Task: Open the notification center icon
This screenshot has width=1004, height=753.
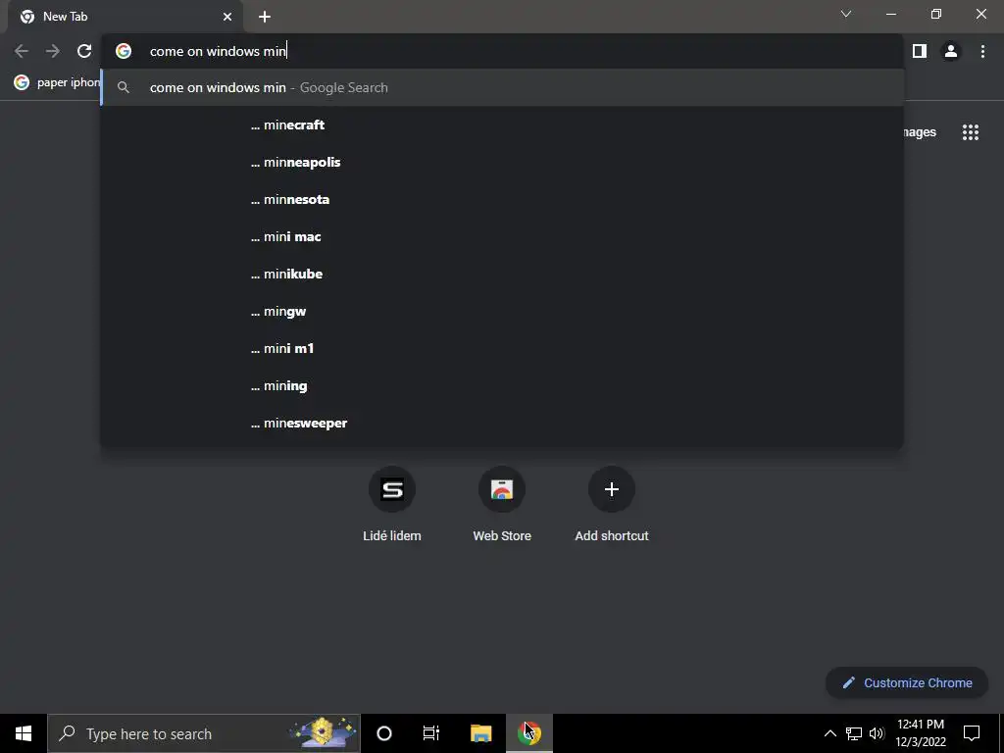Action: (972, 733)
